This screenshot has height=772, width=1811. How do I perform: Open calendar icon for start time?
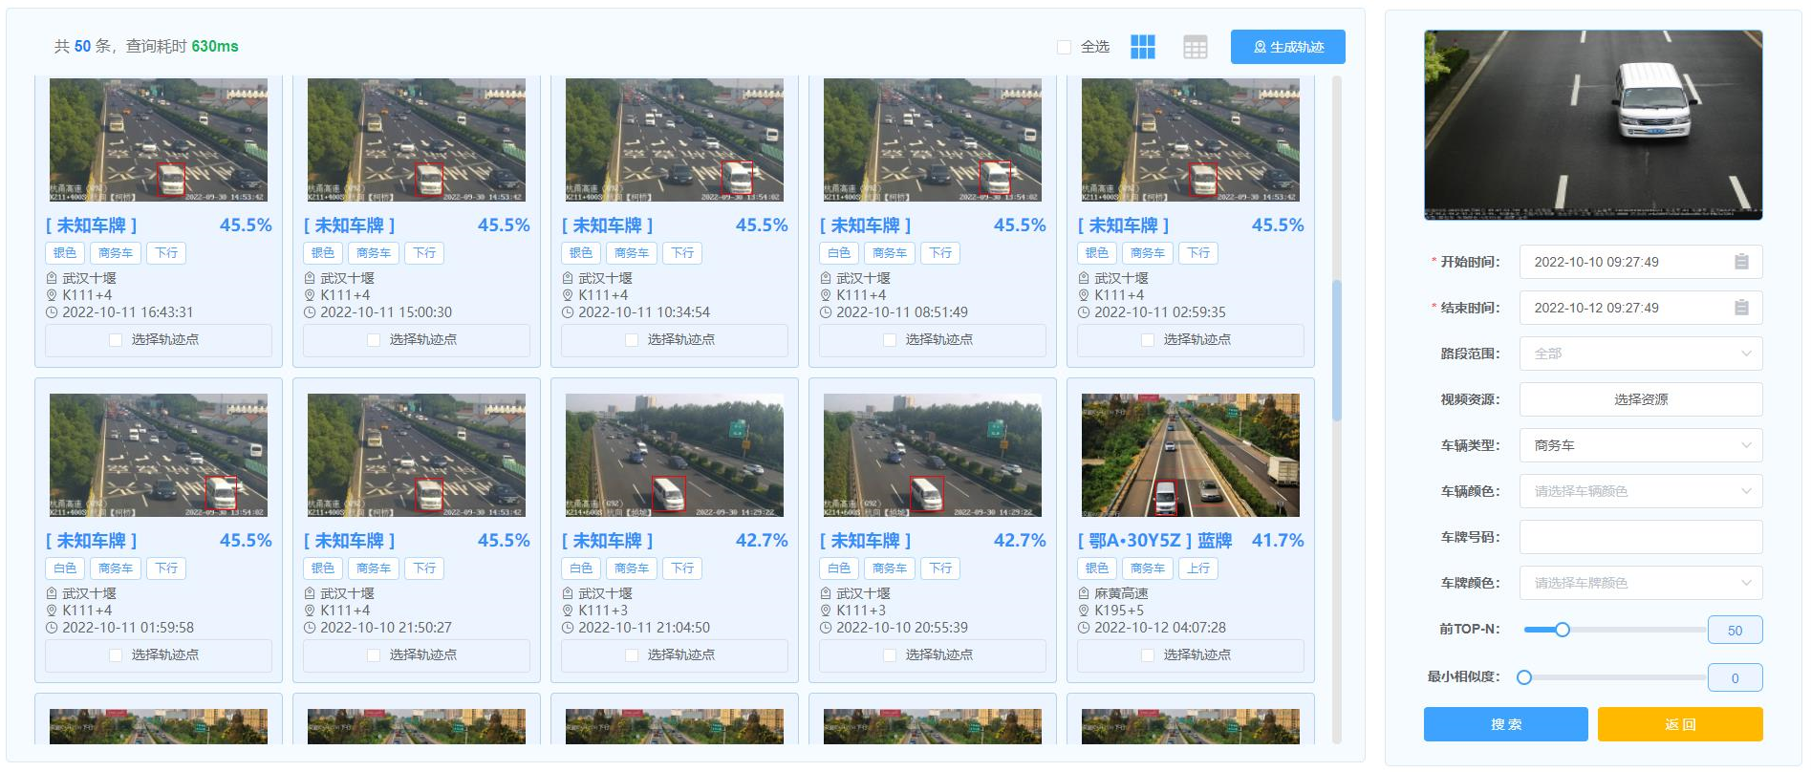pos(1741,262)
